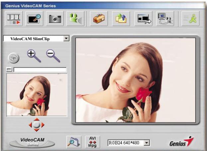Click the center pan reset button
Viewport: 207px width, 151px height.
pyautogui.click(x=37, y=125)
